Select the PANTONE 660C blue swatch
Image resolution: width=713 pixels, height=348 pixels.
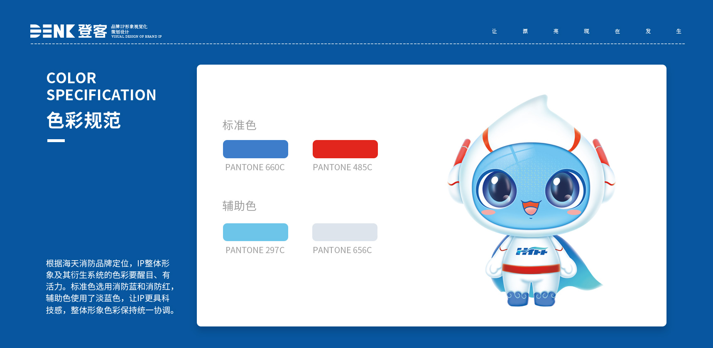(255, 149)
